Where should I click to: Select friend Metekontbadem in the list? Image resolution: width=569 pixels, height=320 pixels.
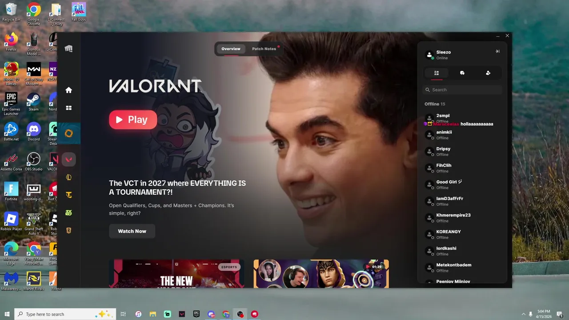[462, 268]
